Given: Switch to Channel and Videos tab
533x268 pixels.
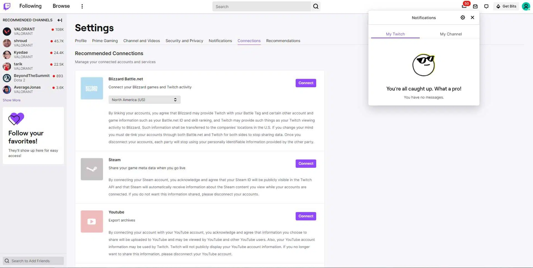Looking at the screenshot, I should (x=142, y=41).
